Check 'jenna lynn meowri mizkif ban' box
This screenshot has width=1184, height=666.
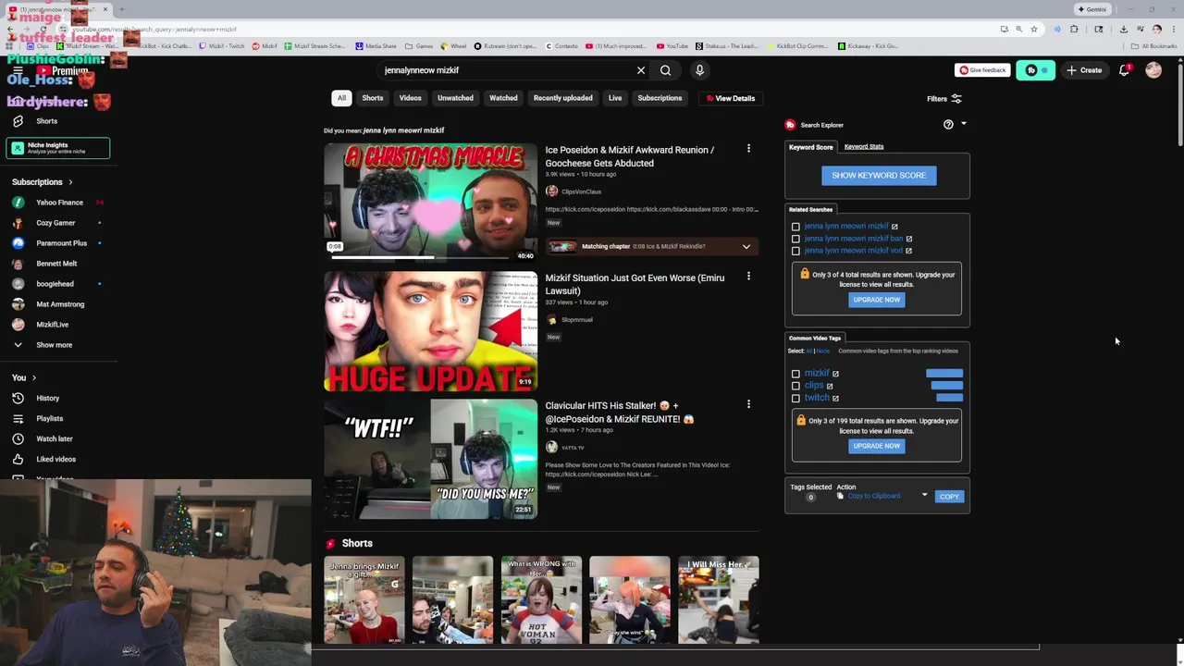pos(795,239)
